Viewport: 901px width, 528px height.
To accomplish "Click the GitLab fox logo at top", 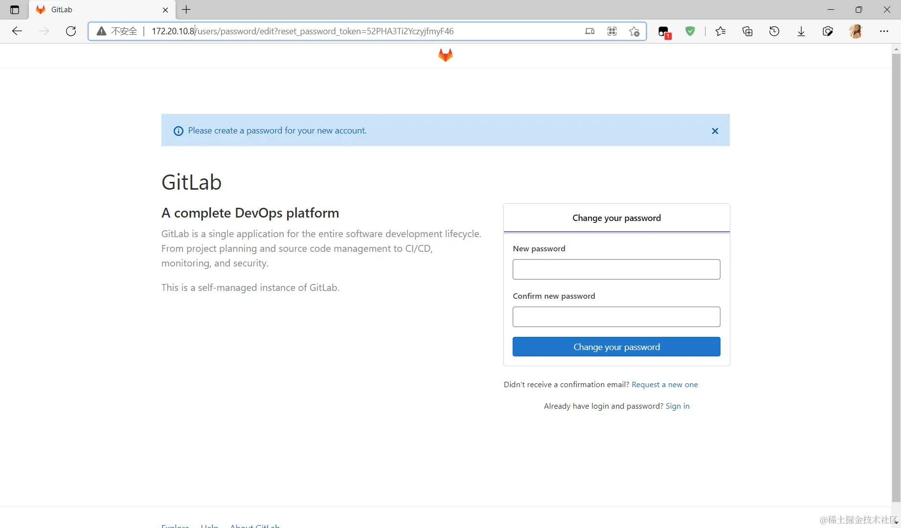I will pos(445,55).
